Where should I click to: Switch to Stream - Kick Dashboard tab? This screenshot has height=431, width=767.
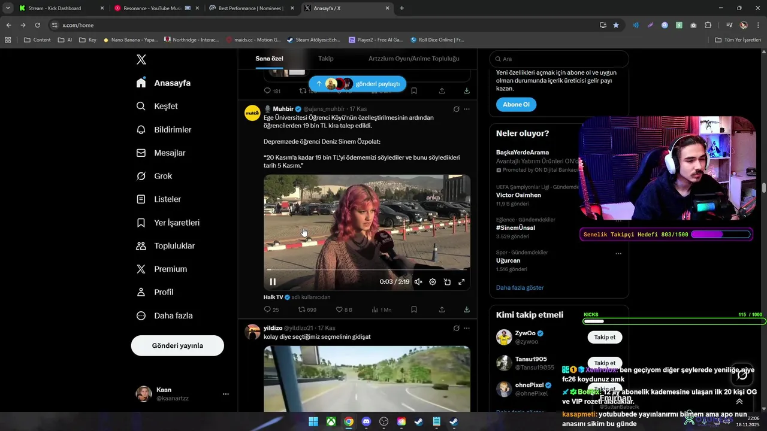61,8
